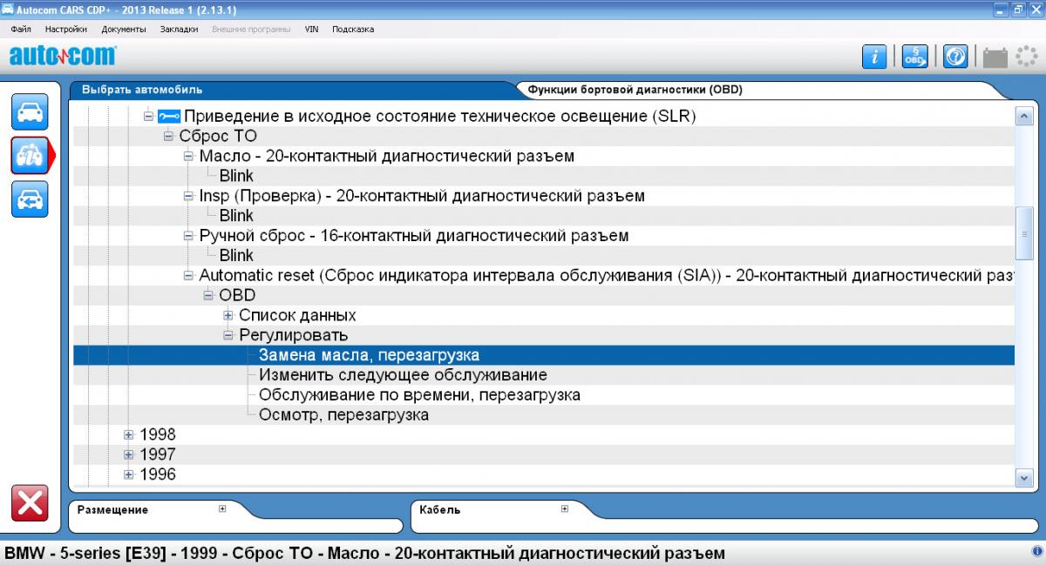Select Ручной сброс - 16-контактный row
This screenshot has height=565, width=1046.
414,236
